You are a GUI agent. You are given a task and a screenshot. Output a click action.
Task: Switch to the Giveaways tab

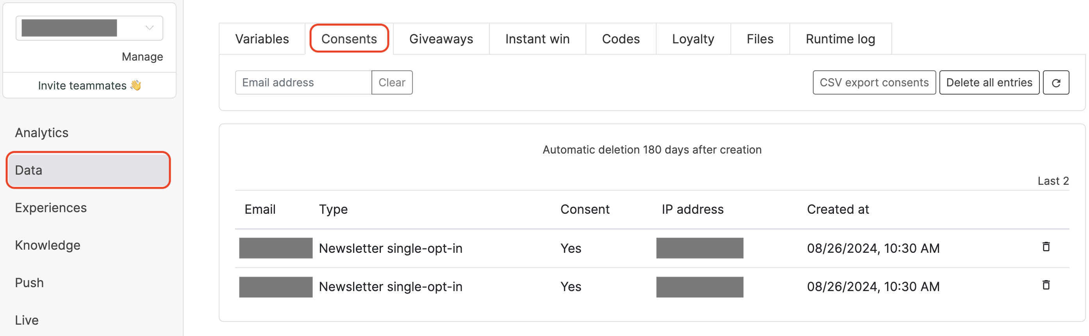pos(441,38)
